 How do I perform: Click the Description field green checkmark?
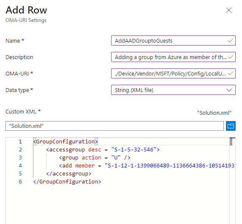[231, 57]
